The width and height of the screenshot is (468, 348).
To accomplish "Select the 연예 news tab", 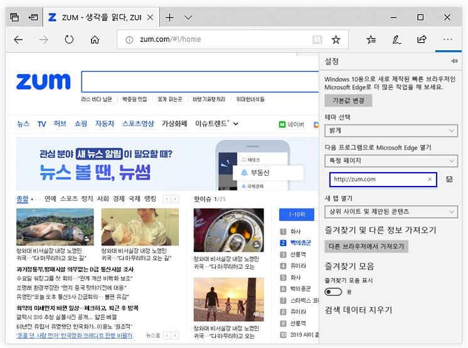I will (x=50, y=198).
